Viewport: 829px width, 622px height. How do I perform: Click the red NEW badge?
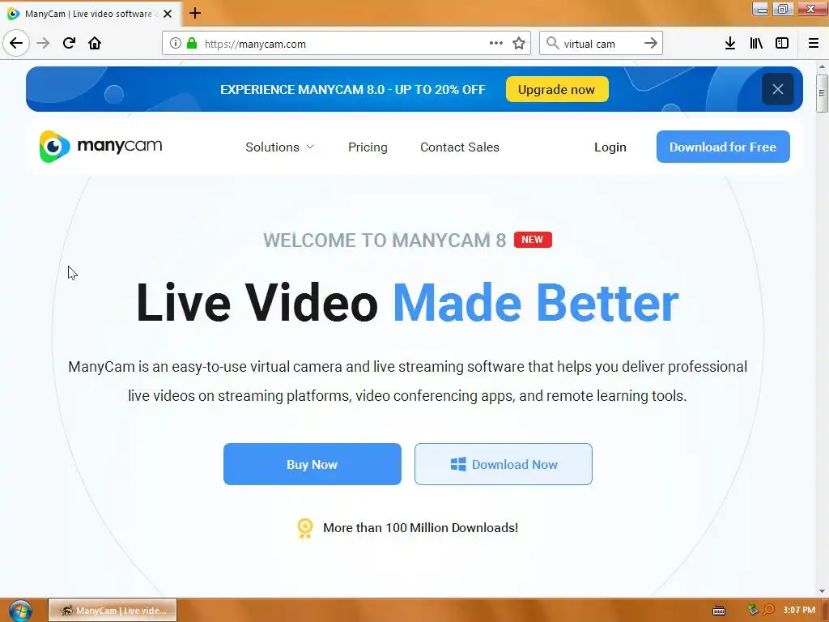[533, 240]
